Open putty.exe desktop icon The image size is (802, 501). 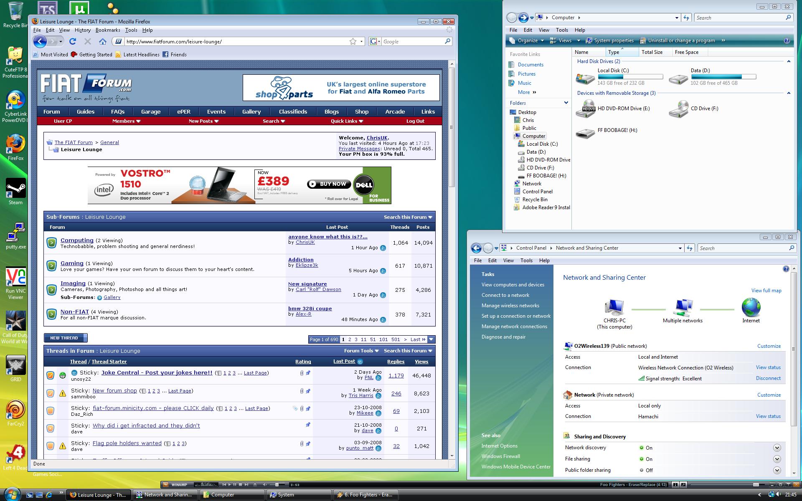pos(15,236)
